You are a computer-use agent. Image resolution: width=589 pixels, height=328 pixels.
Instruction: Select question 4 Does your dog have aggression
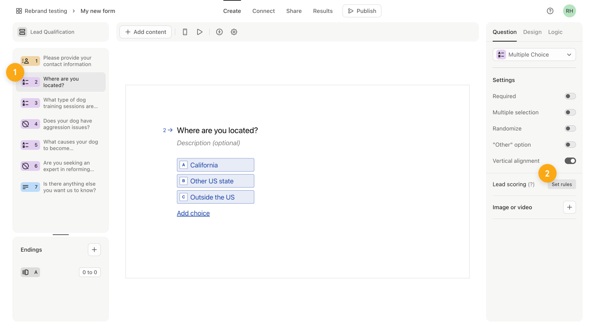click(61, 124)
